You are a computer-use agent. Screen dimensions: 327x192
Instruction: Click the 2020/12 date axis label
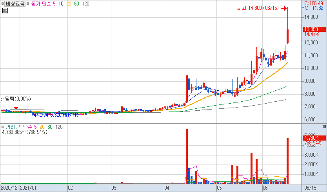[9, 188]
